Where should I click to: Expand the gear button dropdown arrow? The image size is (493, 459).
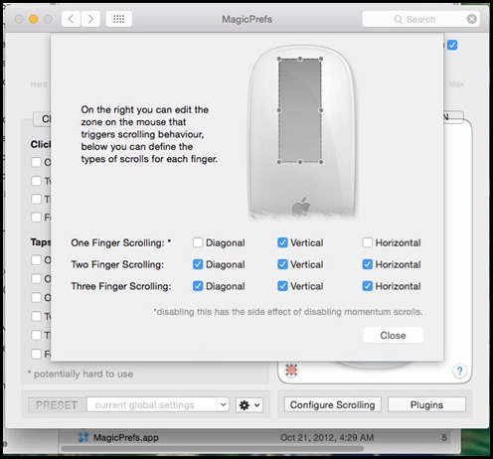[x=257, y=405]
